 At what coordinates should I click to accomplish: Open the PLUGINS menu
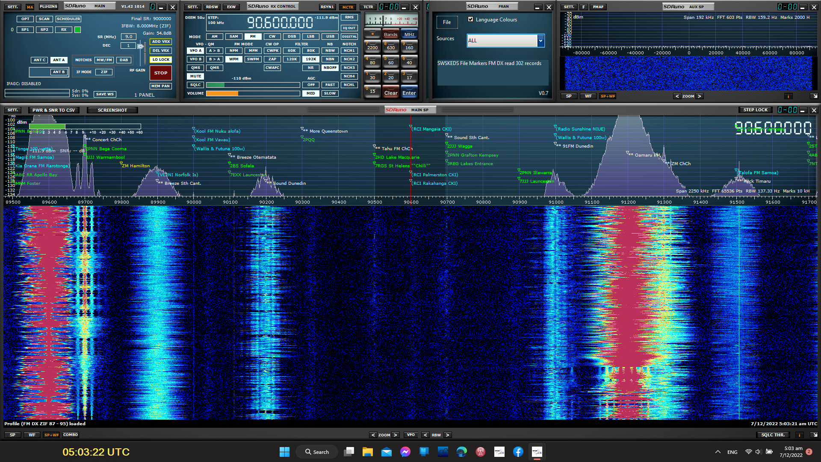(48, 6)
